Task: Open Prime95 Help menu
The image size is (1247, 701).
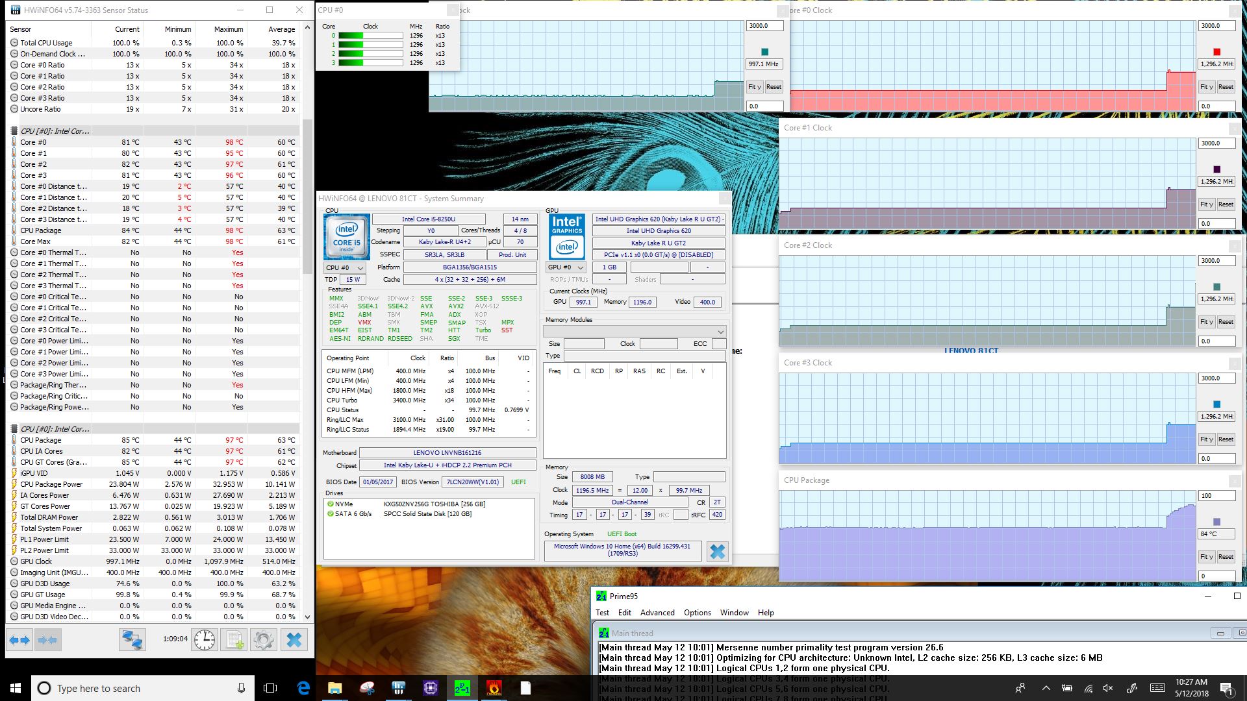Action: click(x=766, y=613)
